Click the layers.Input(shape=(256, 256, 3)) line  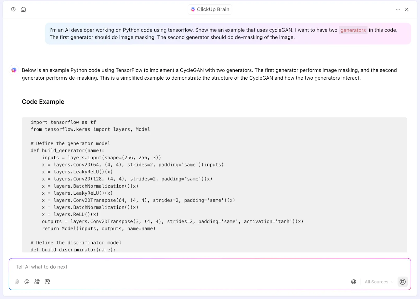(102, 158)
